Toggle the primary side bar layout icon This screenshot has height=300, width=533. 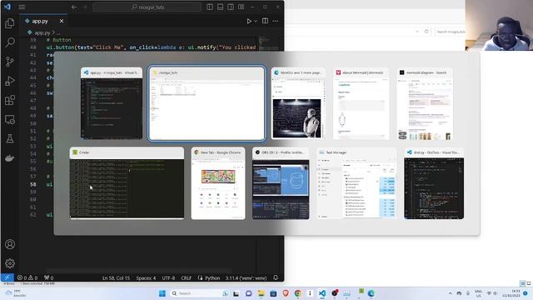pos(210,7)
